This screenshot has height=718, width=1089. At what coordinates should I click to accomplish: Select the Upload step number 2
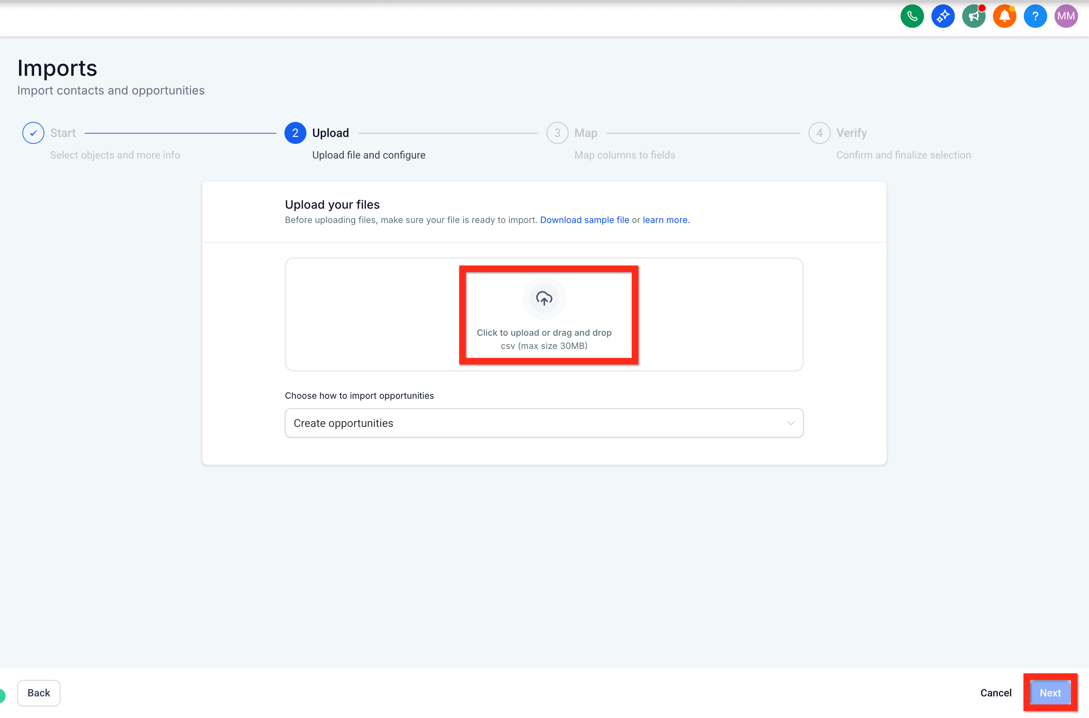[x=295, y=133]
